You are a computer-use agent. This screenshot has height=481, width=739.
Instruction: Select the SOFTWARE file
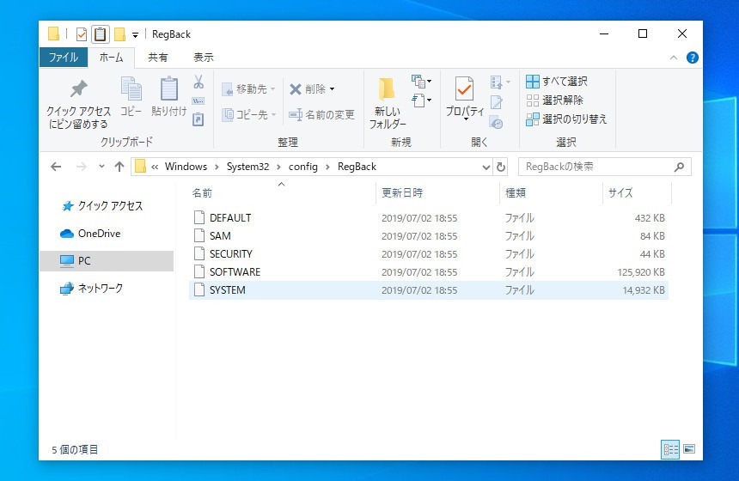[235, 272]
